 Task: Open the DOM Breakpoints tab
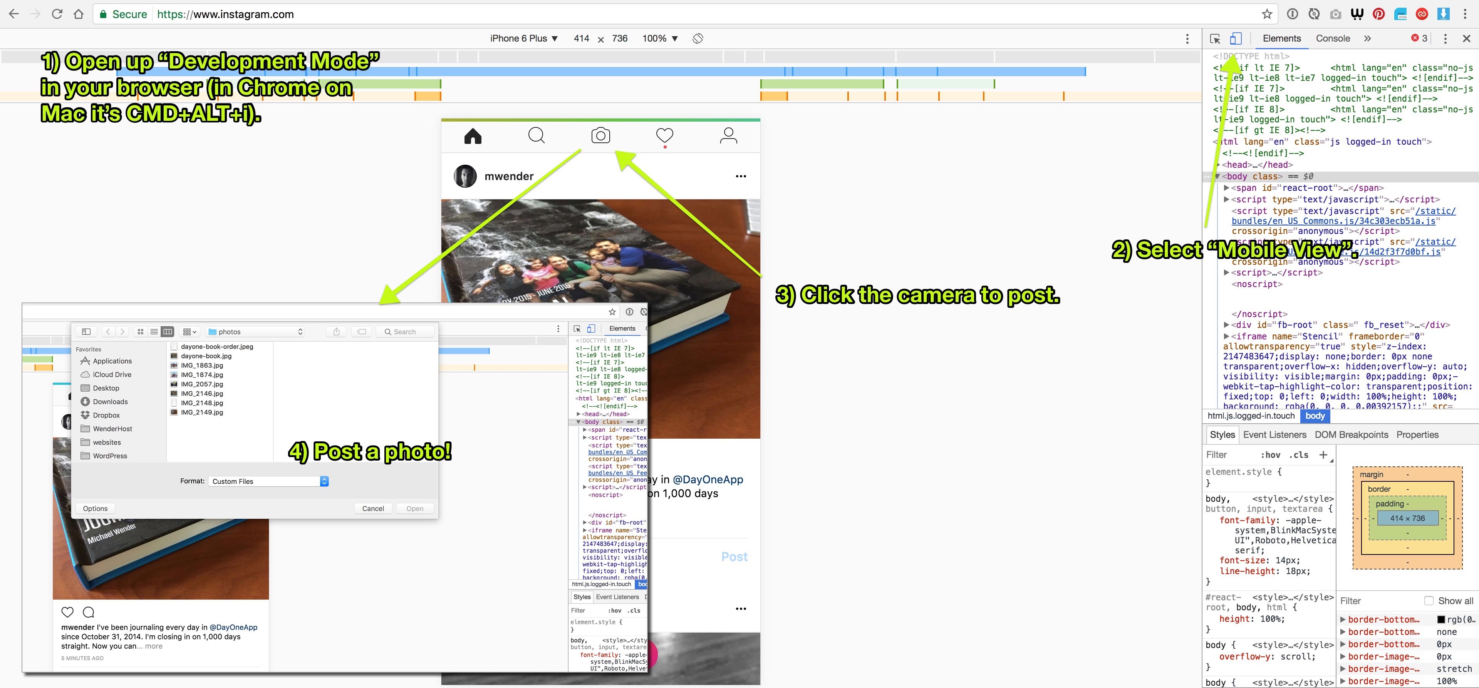click(1351, 435)
